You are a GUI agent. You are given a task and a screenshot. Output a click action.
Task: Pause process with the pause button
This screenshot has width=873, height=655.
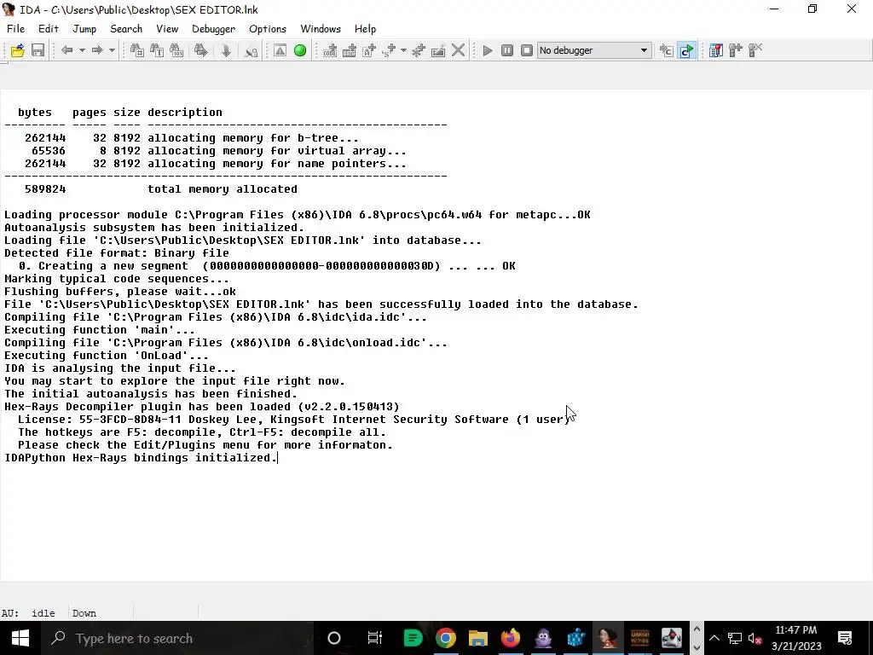click(x=506, y=50)
